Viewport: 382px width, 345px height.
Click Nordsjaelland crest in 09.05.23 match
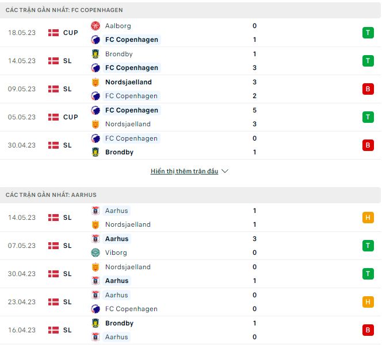coord(95,82)
